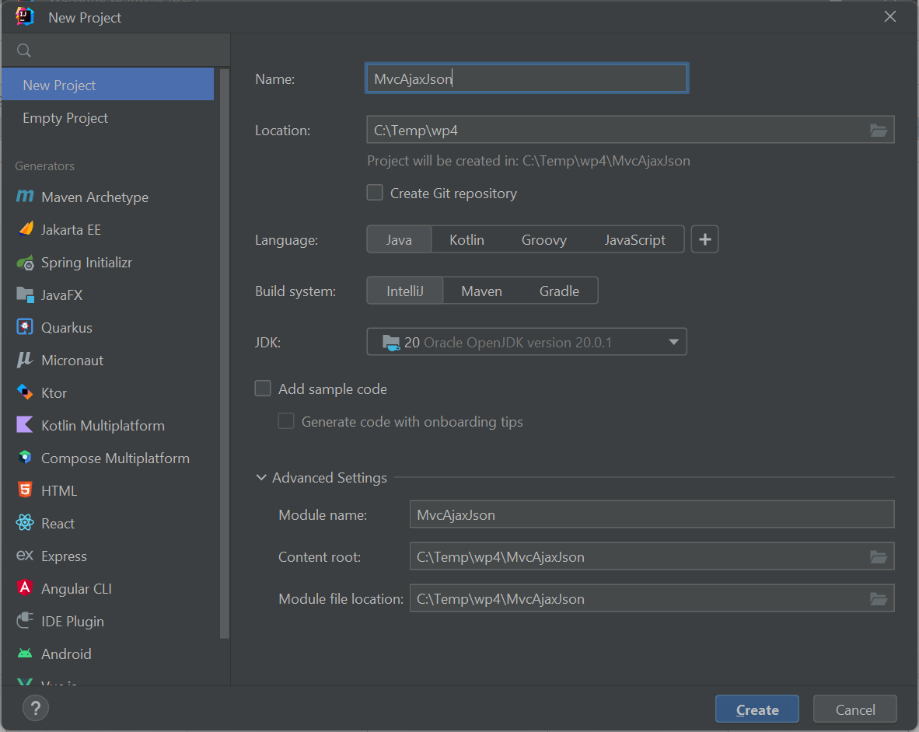Click the IDE Plugin icon

point(25,620)
